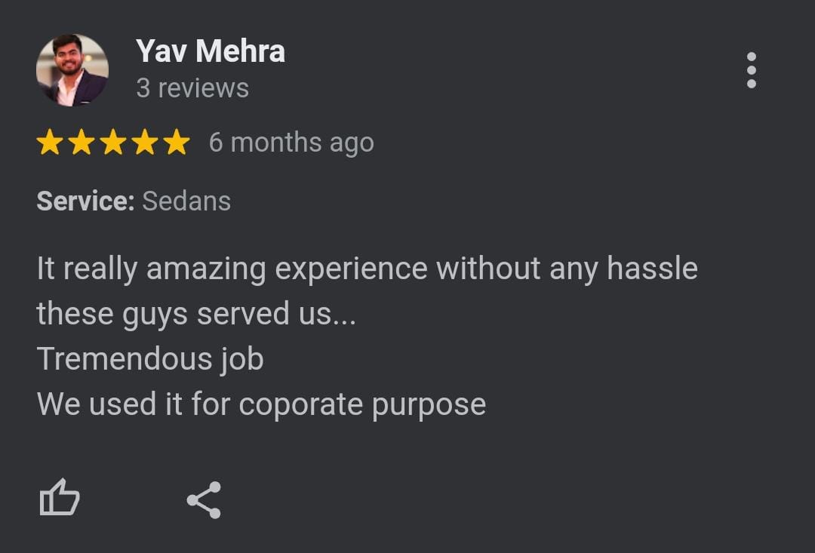Screen dimensions: 815x553
Task: Tap the thumbs-up like icon
Action: [x=59, y=499]
